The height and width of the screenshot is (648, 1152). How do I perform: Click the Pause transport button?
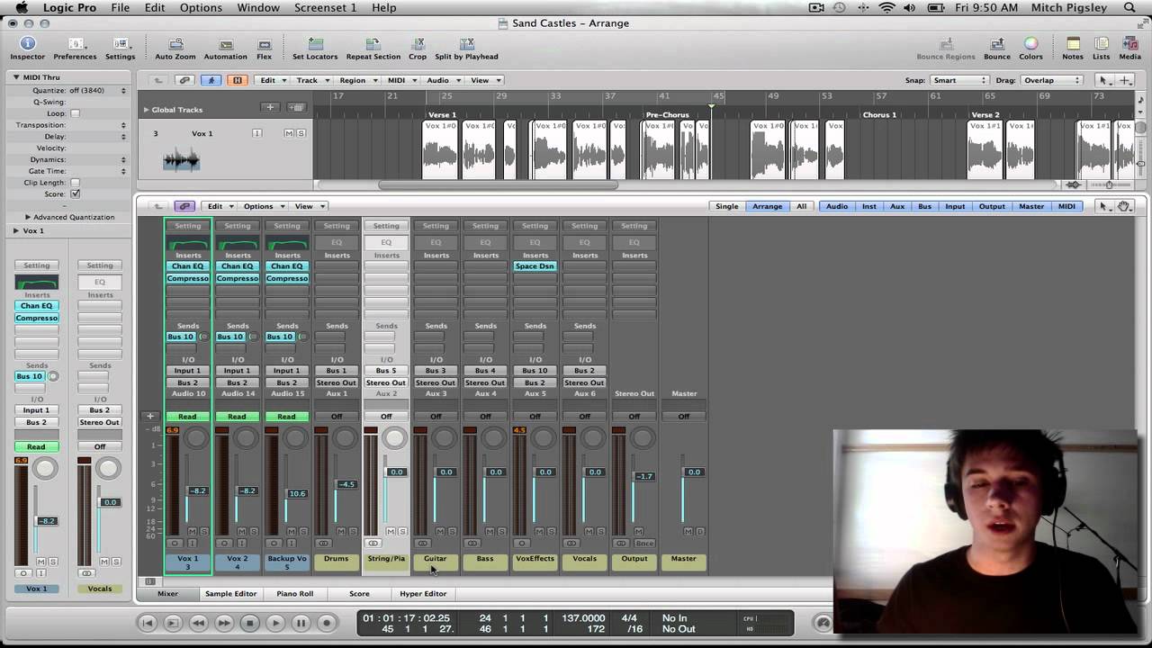(x=301, y=623)
